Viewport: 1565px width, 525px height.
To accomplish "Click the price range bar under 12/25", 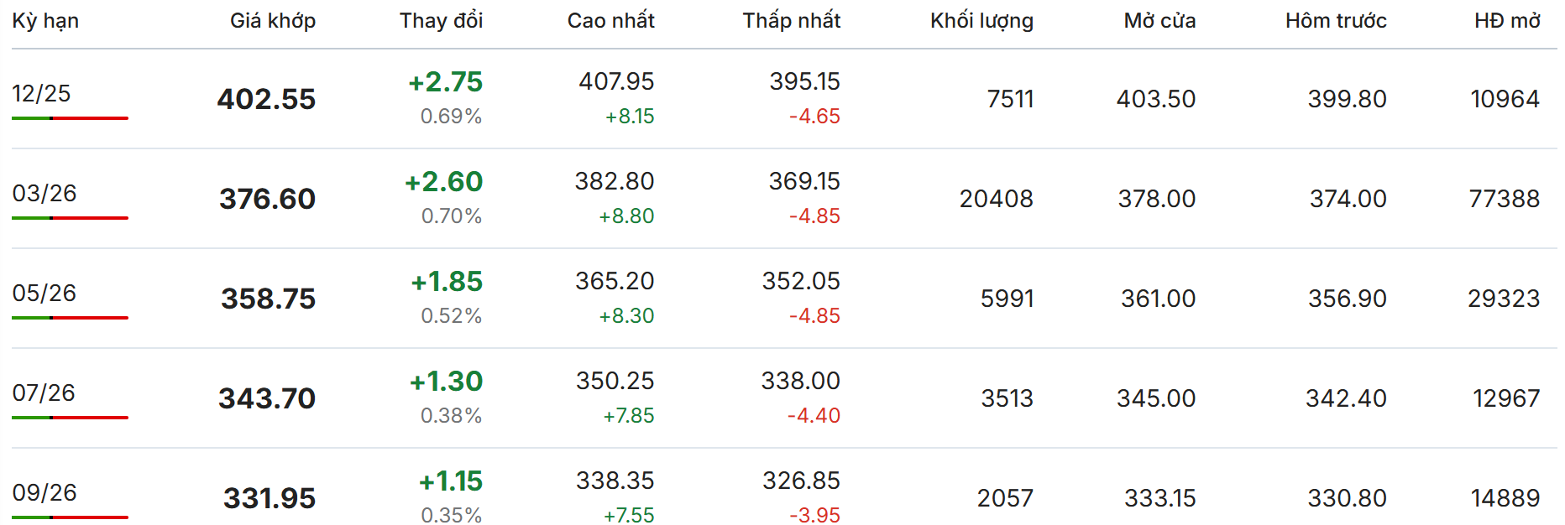I will pos(70,118).
